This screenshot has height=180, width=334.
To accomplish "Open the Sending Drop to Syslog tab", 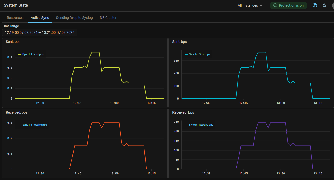I will click(74, 18).
